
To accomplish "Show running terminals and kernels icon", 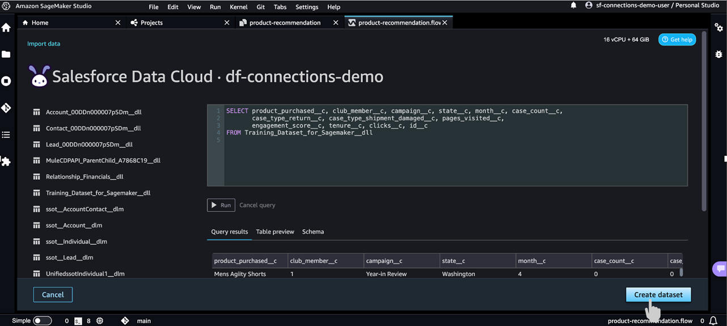I will click(x=6, y=81).
